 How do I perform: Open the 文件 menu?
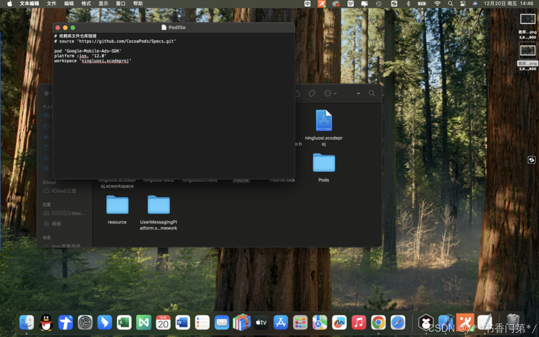pos(52,3)
